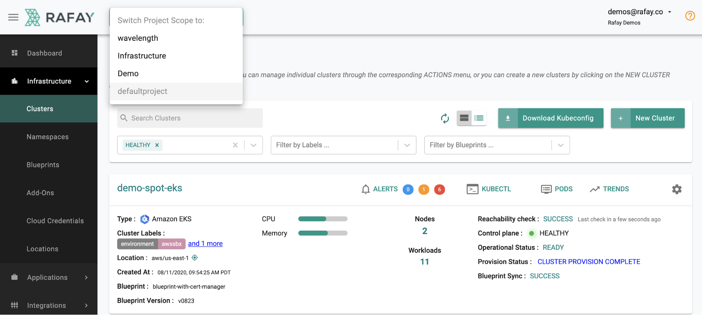Collapse the Infrastructure sidebar section
The height and width of the screenshot is (315, 702).
[87, 81]
